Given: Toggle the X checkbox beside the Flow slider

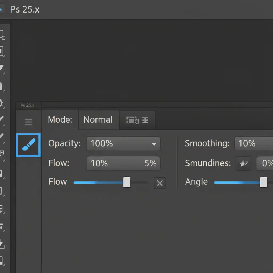Looking at the screenshot, I should tap(160, 183).
